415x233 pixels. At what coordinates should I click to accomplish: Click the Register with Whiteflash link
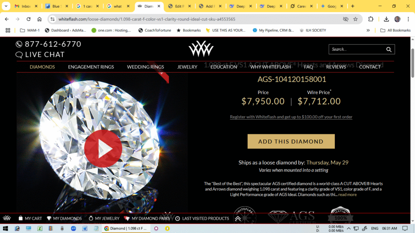click(291, 117)
